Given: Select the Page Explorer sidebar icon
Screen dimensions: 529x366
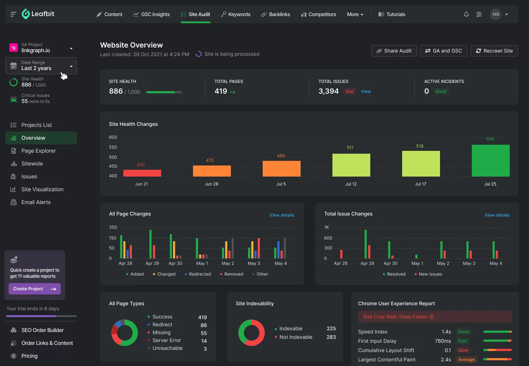Looking at the screenshot, I should [13, 150].
